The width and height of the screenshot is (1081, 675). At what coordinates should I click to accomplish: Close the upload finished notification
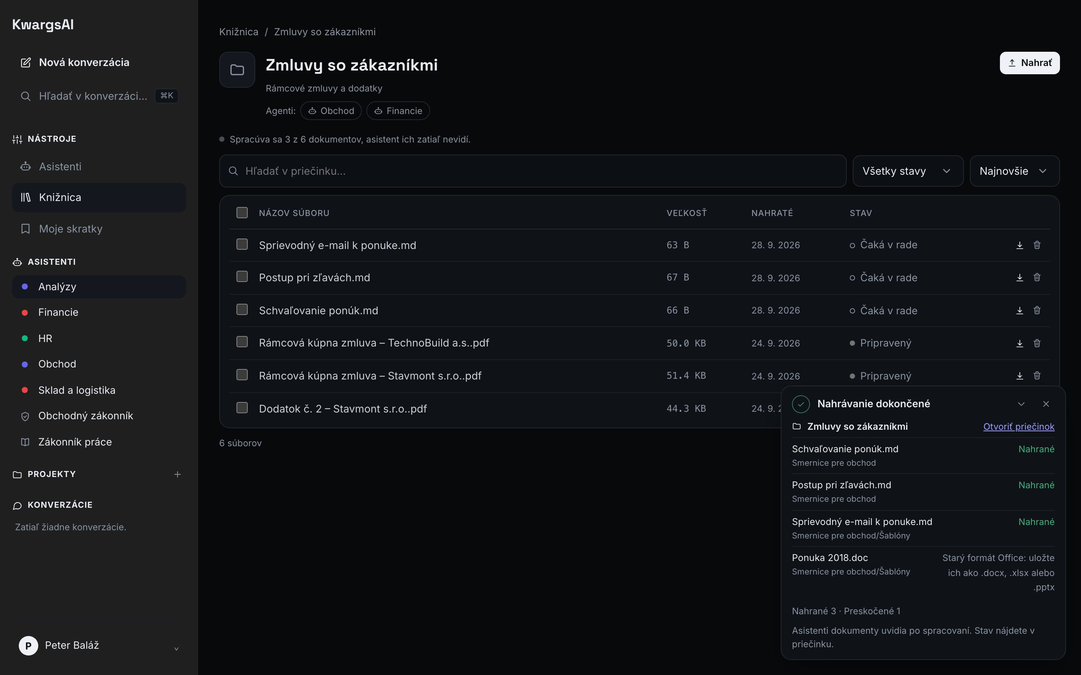[x=1046, y=404]
